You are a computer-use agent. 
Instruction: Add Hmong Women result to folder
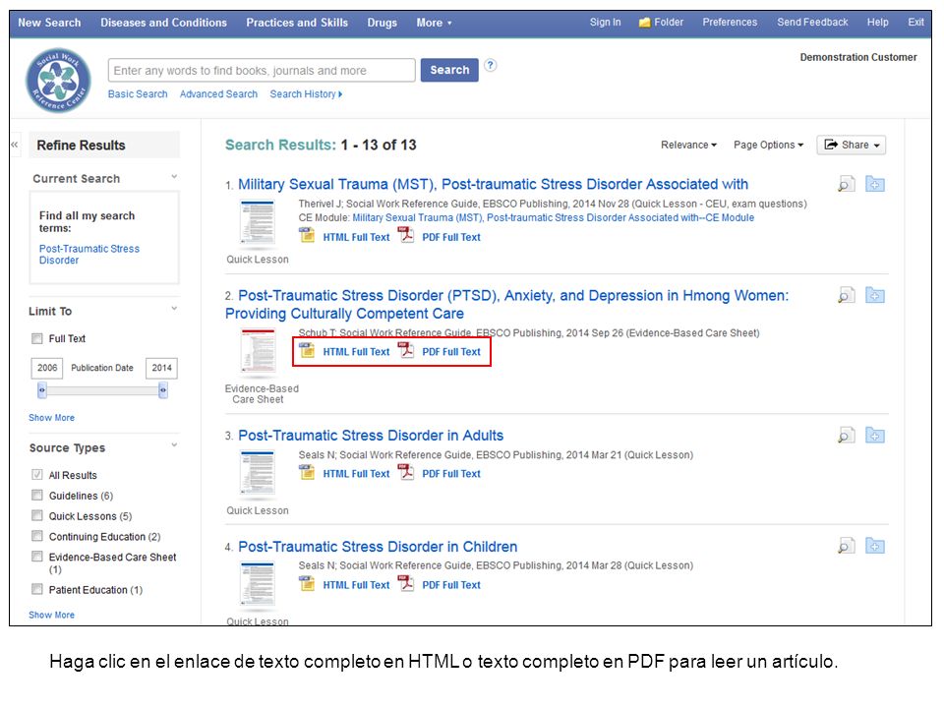[875, 296]
